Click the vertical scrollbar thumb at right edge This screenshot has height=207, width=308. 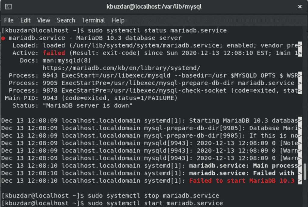(x=305, y=172)
